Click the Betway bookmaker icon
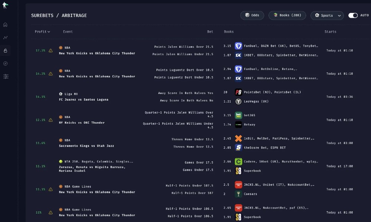Screen dimensions: 371x222 click(x=238, y=124)
